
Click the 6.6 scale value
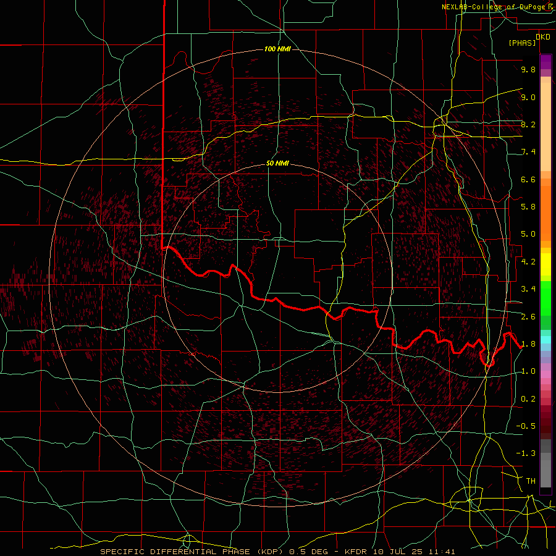click(x=528, y=179)
